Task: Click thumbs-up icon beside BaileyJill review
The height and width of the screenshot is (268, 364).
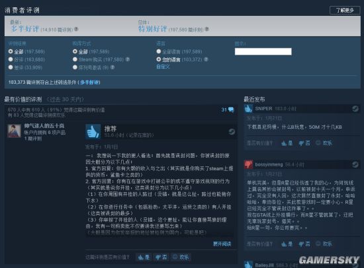Action: pos(248,265)
